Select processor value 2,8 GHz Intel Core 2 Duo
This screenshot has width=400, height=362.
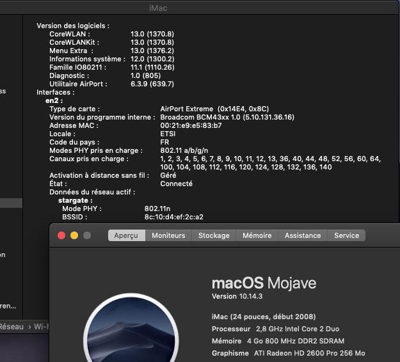pos(298,329)
